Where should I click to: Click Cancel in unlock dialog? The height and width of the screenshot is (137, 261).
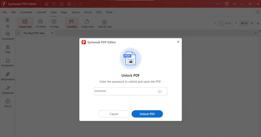pyautogui.click(x=114, y=114)
